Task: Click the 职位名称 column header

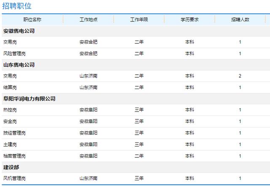Action: coord(32,19)
